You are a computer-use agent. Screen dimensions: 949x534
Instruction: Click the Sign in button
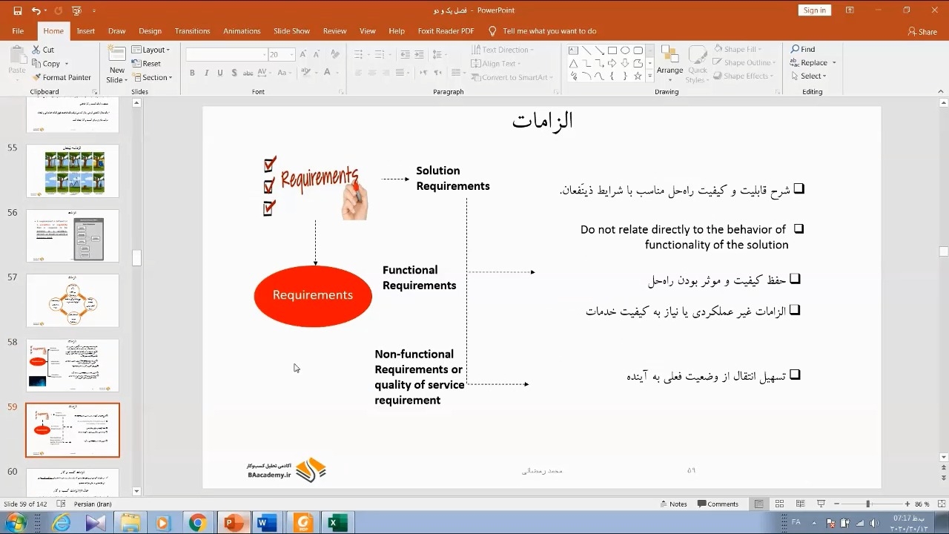(814, 10)
